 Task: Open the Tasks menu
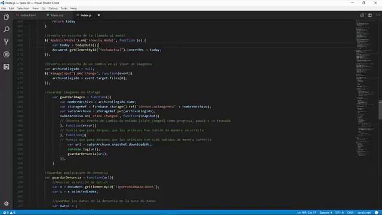[x=64, y=8]
